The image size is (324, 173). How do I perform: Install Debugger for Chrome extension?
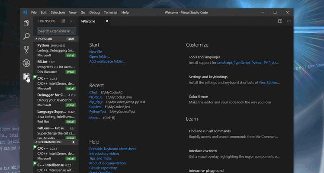click(x=71, y=105)
